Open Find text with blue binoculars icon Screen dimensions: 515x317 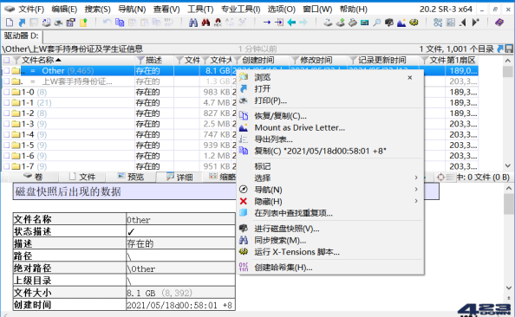(x=193, y=23)
